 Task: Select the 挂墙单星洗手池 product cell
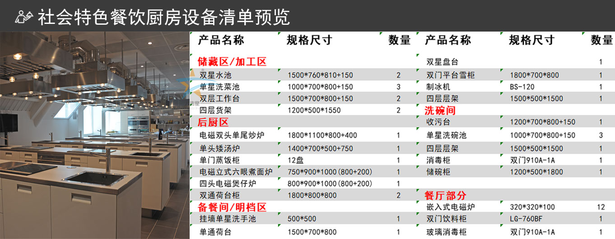[228, 219]
